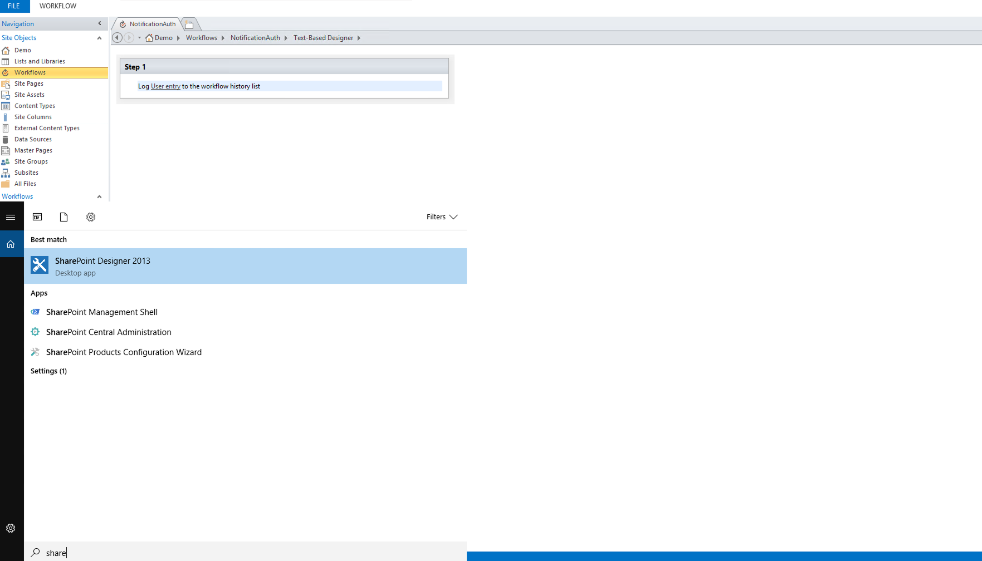
Task: Select the Home icon in search sidebar
Action: click(11, 244)
